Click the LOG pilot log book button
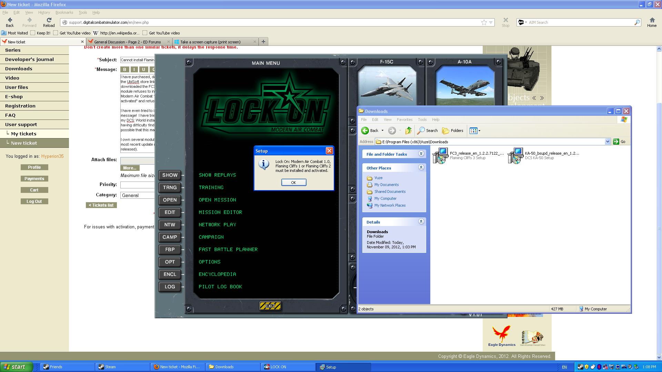The height and width of the screenshot is (372, 662). point(170,287)
